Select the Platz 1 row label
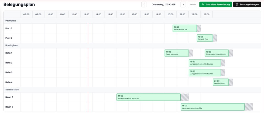 (x=9, y=28)
